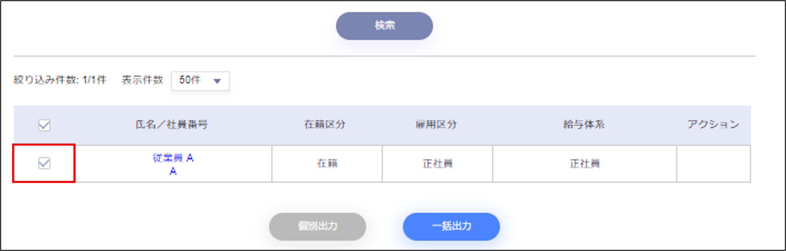Click the dropdown arrow beside 50件

(217, 81)
